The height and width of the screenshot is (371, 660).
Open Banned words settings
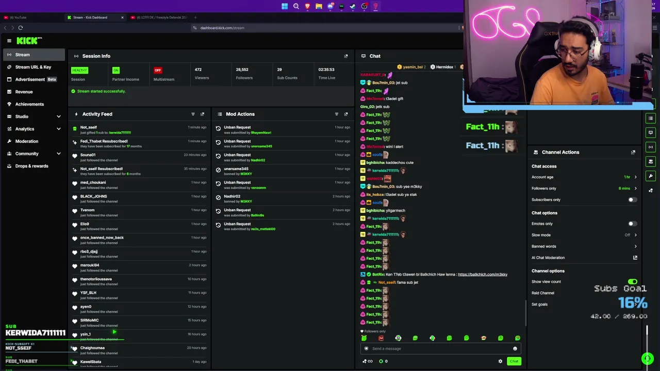point(584,246)
